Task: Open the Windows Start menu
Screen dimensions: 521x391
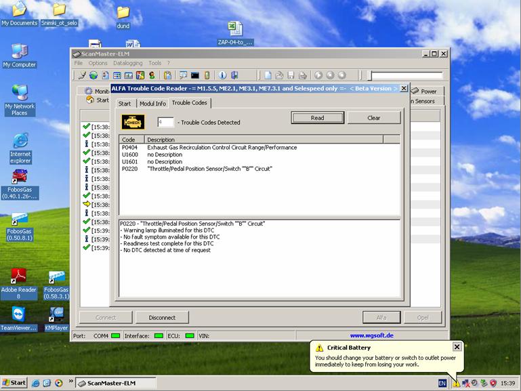Action: coord(14,383)
